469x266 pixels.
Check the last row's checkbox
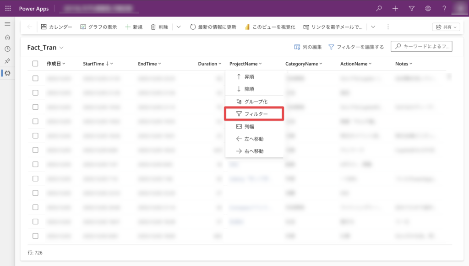click(x=35, y=236)
